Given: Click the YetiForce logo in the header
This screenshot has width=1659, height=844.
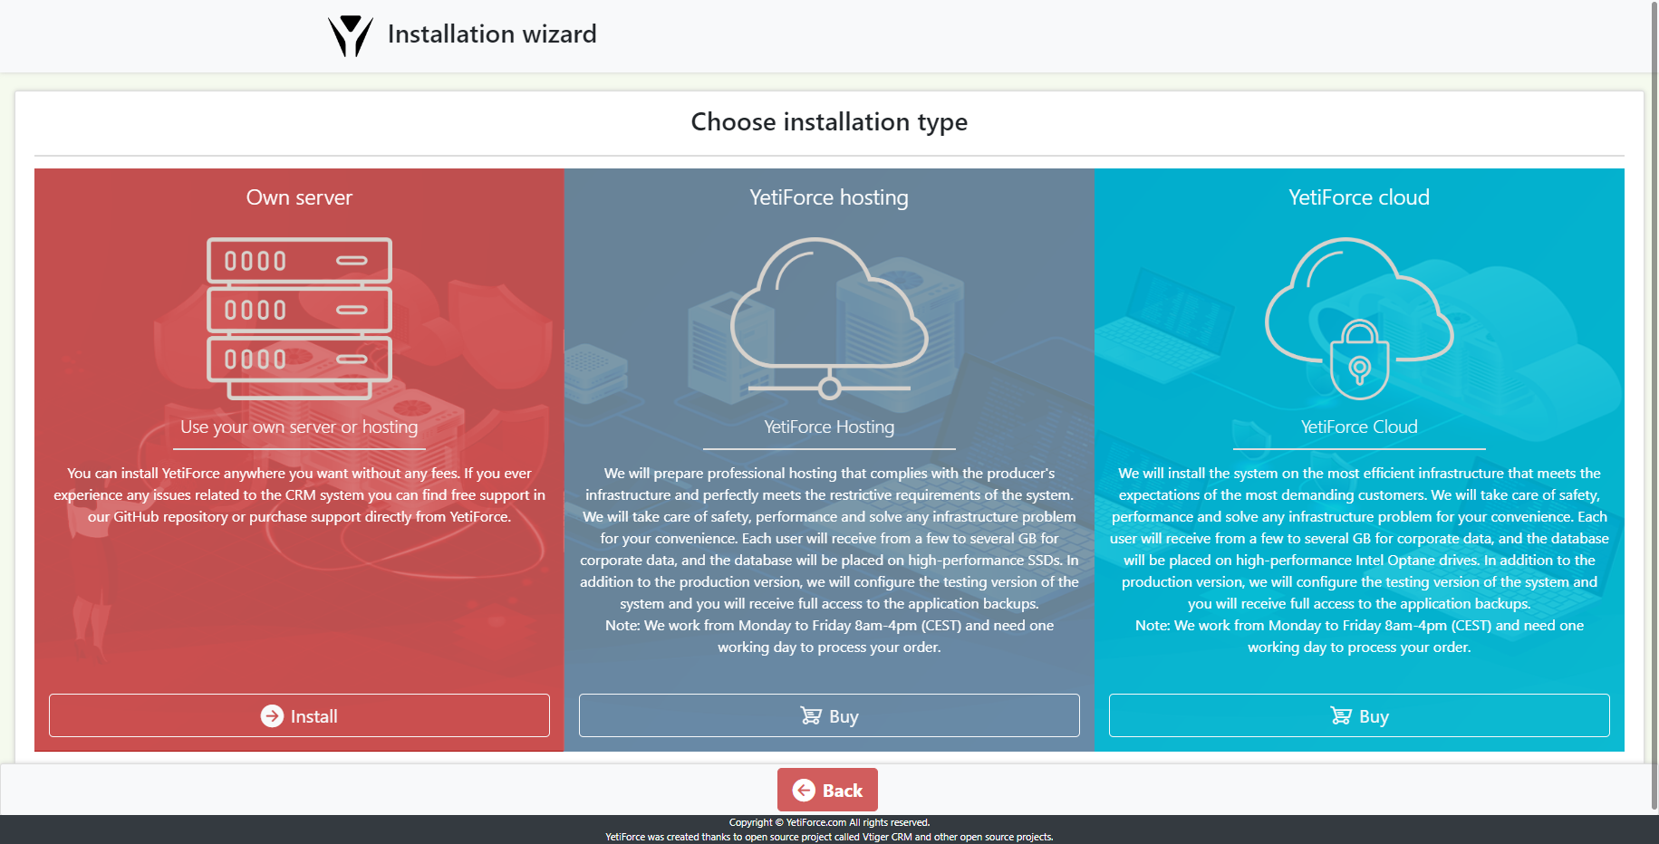Looking at the screenshot, I should click(x=352, y=34).
